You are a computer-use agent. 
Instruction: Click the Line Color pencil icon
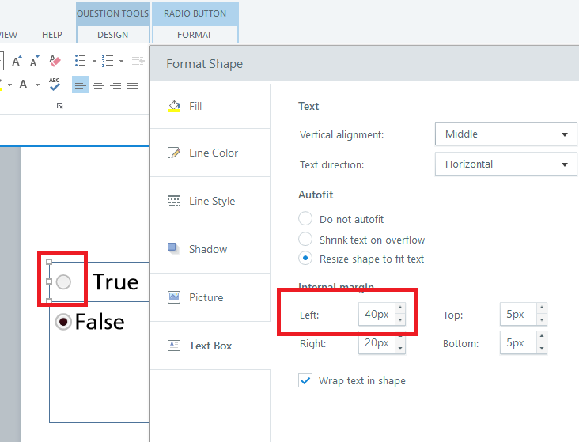click(x=174, y=153)
